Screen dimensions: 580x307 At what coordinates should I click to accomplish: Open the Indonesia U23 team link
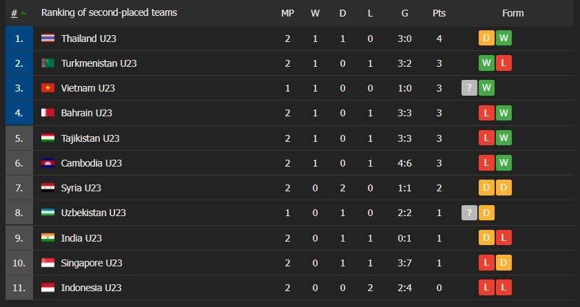[91, 288]
